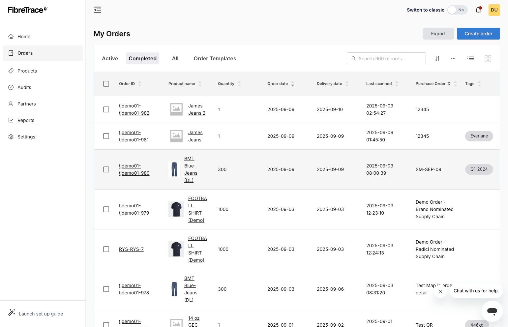508x327 pixels.
Task: Select order tjdemo01-978 checkbox
Action: point(106,289)
